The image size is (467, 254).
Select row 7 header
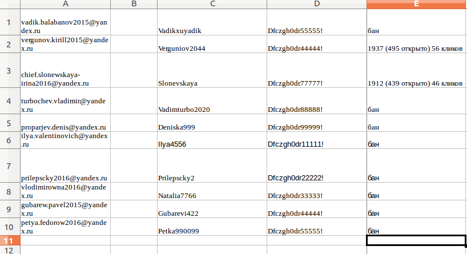10,166
